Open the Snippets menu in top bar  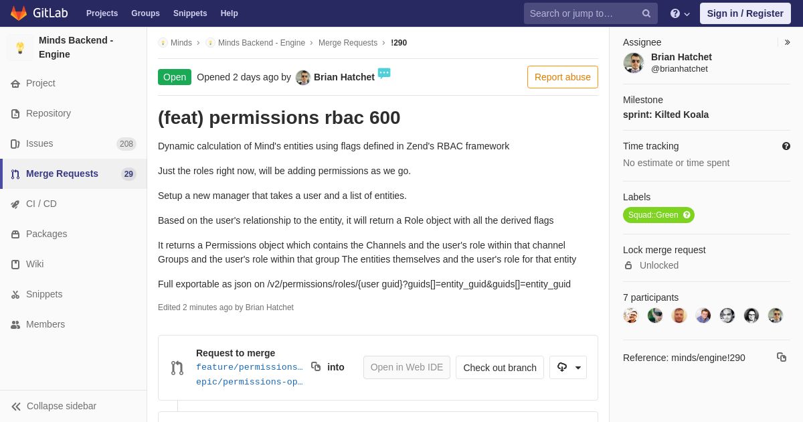(x=190, y=13)
